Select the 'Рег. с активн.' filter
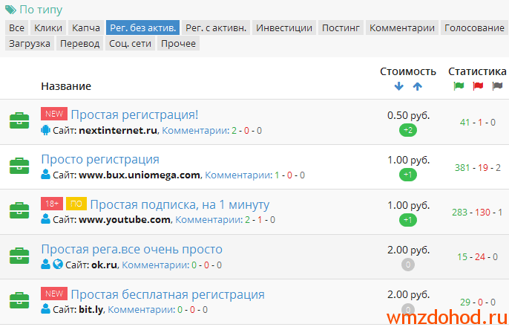 pyautogui.click(x=216, y=27)
